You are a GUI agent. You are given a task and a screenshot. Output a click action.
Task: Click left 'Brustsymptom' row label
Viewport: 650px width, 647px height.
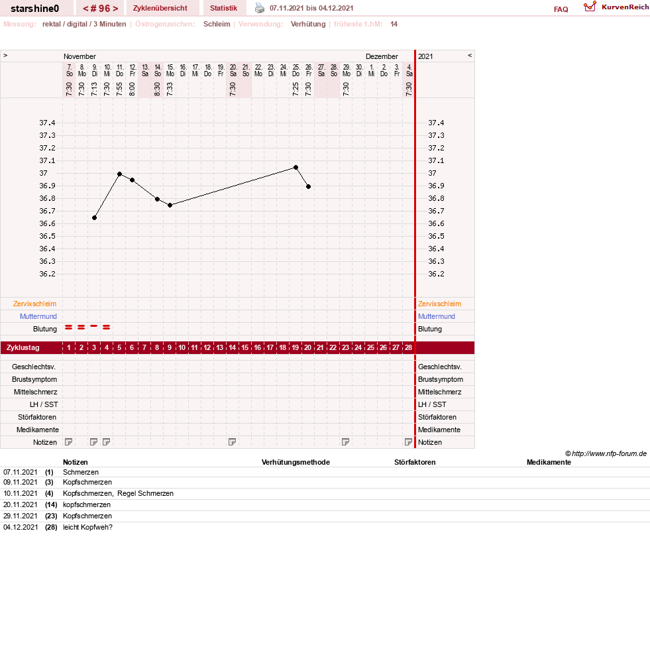[34, 379]
